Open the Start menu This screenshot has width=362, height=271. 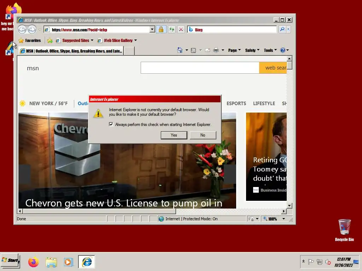click(x=10, y=261)
